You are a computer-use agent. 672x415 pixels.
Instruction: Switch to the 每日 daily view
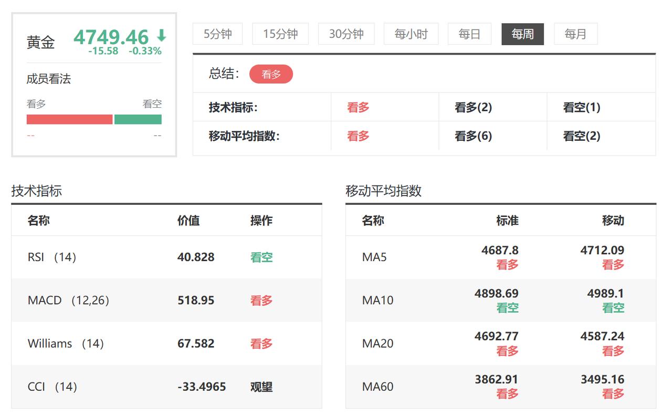coord(469,33)
